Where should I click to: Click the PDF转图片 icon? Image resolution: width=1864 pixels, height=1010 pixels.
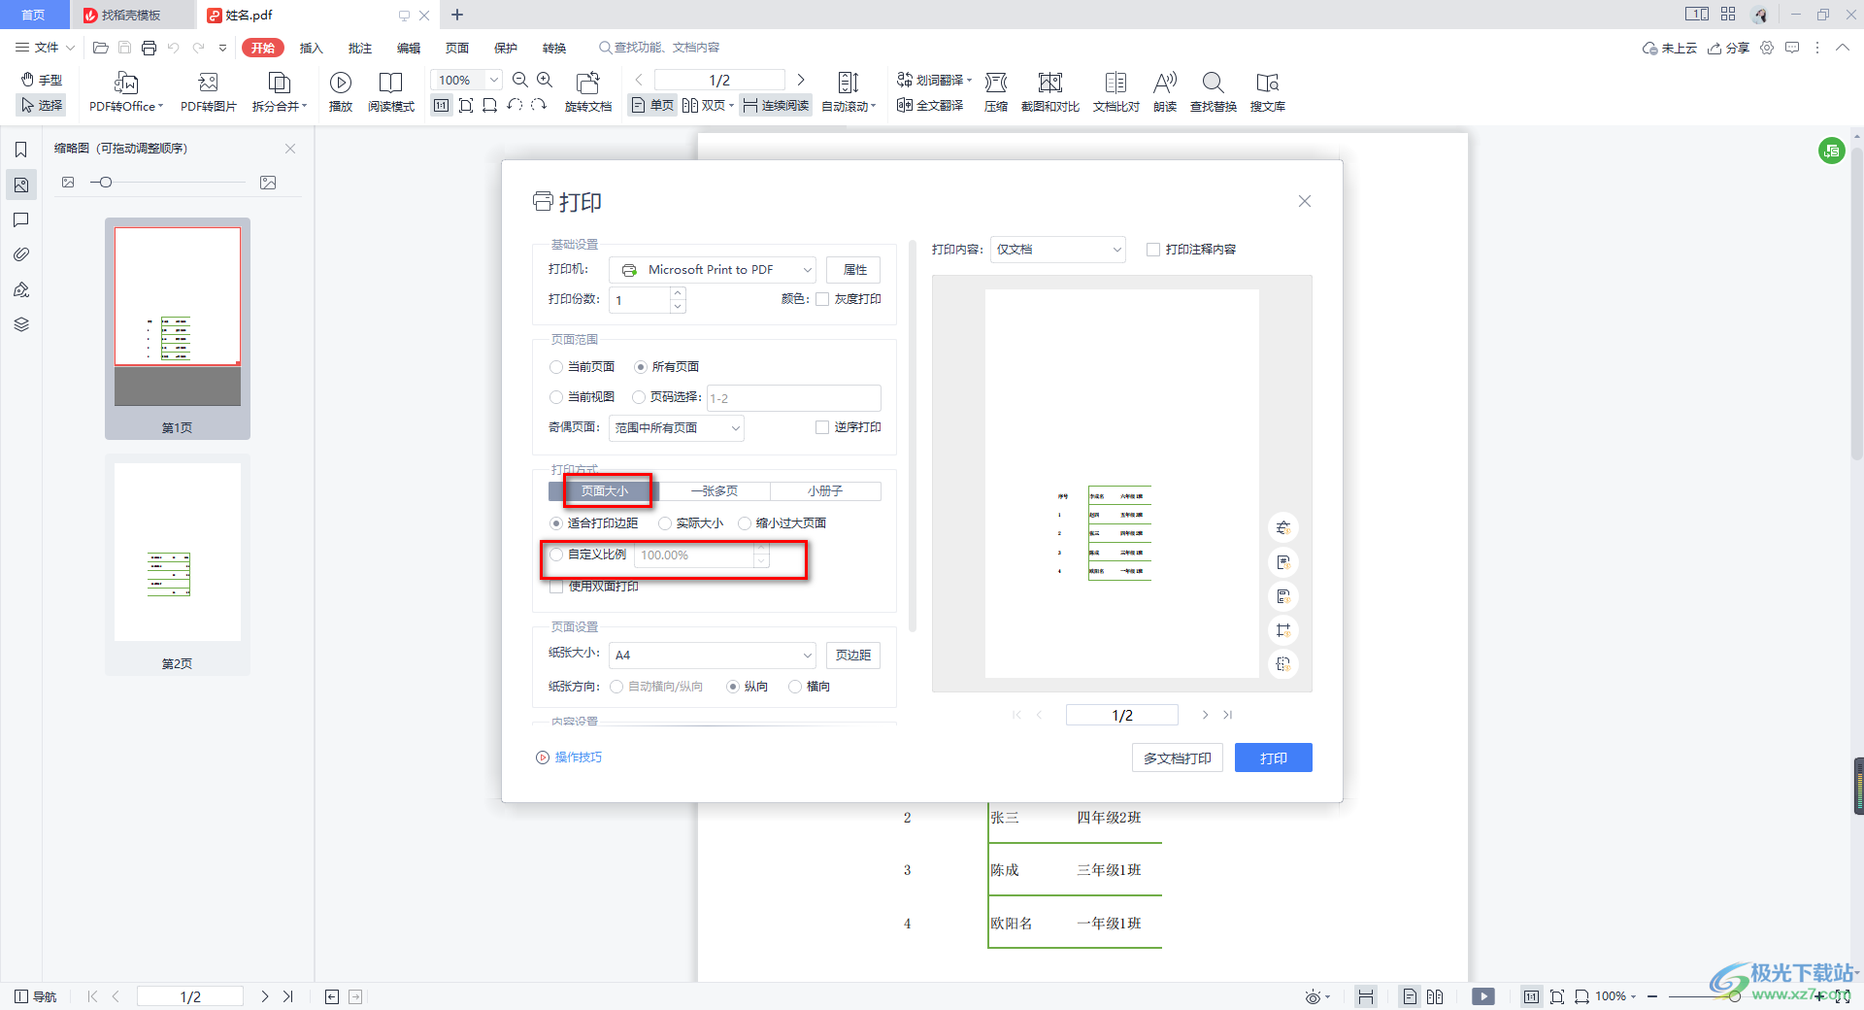coord(208,92)
